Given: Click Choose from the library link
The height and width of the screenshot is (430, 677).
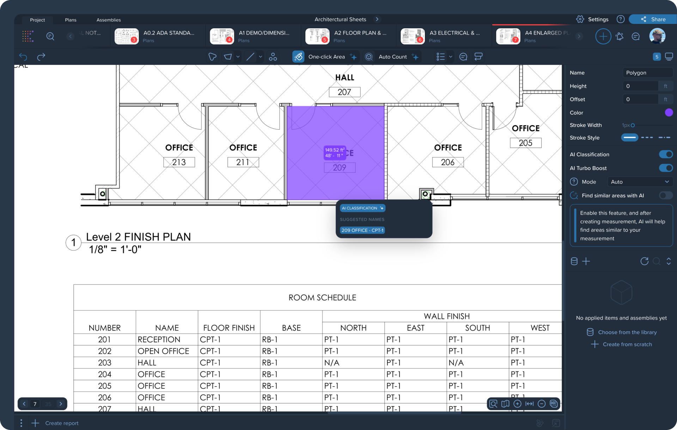Looking at the screenshot, I should [x=627, y=332].
